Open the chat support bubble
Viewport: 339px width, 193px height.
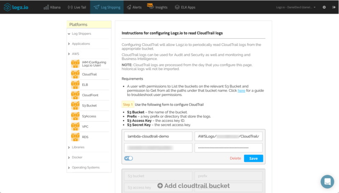[x=327, y=182]
